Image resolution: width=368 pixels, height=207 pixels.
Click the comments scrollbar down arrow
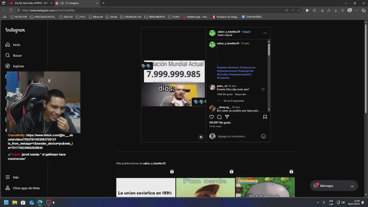(269, 110)
